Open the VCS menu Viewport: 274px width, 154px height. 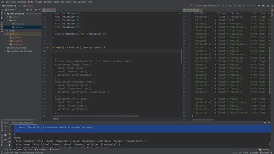tap(74, 2)
